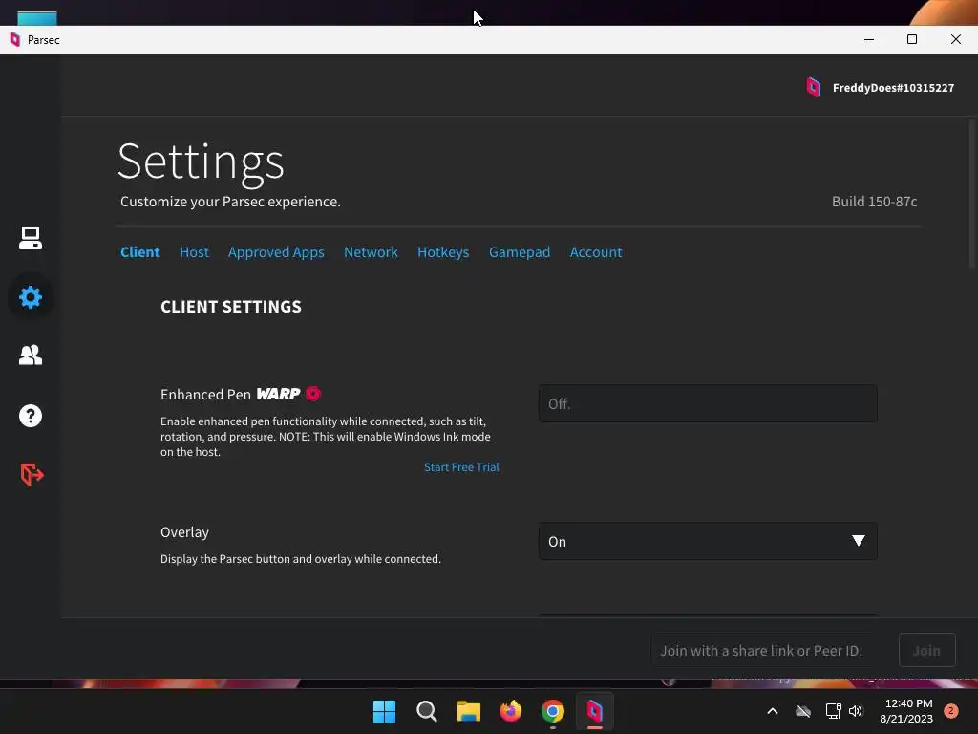Open the Help question mark icon
978x734 pixels.
(x=30, y=416)
